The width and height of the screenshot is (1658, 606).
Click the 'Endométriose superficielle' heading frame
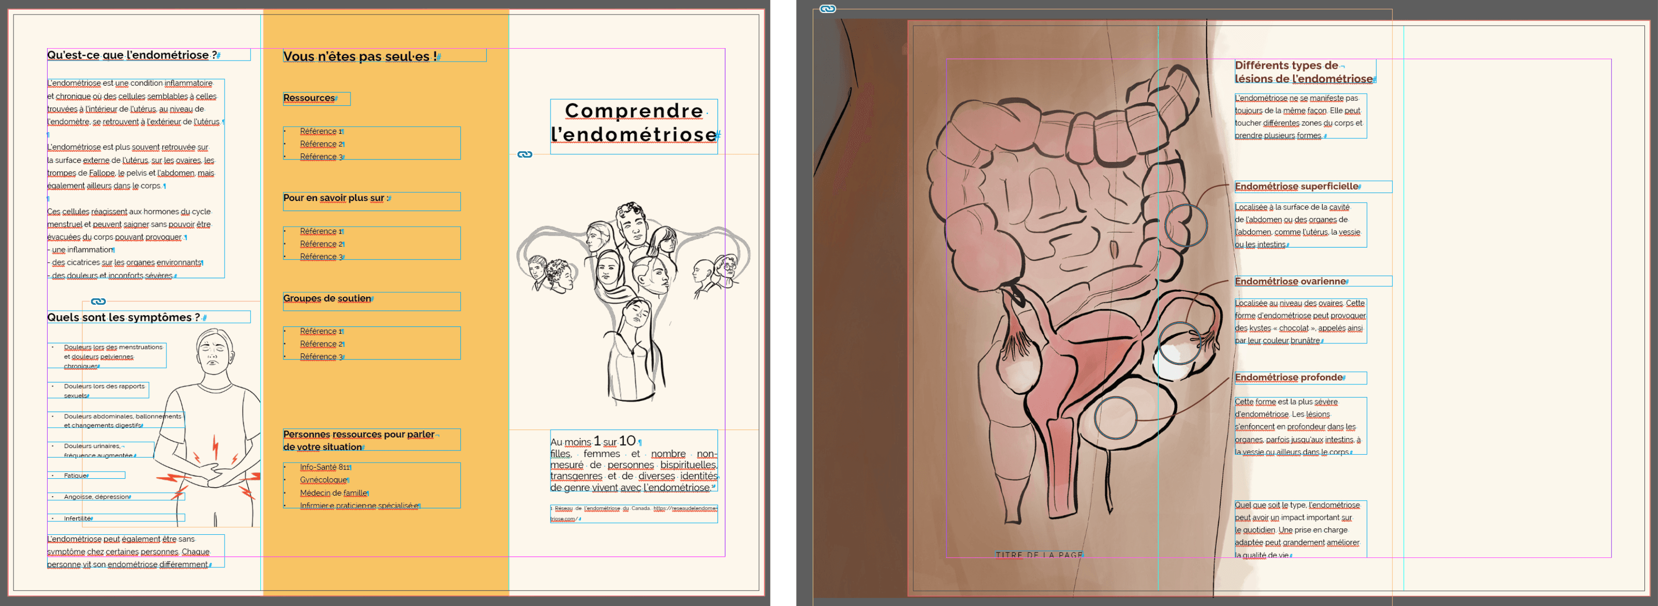(x=1297, y=186)
